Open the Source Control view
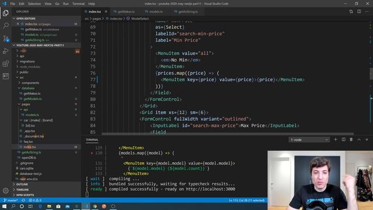Screen dimensions: 373x210 [6, 38]
